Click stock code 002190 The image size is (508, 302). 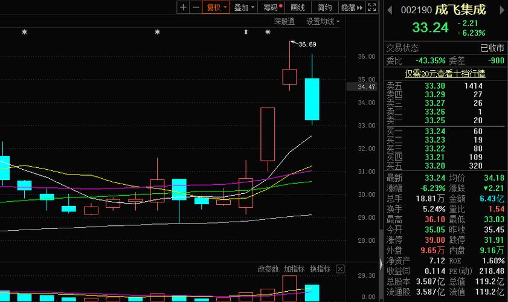pyautogui.click(x=416, y=10)
